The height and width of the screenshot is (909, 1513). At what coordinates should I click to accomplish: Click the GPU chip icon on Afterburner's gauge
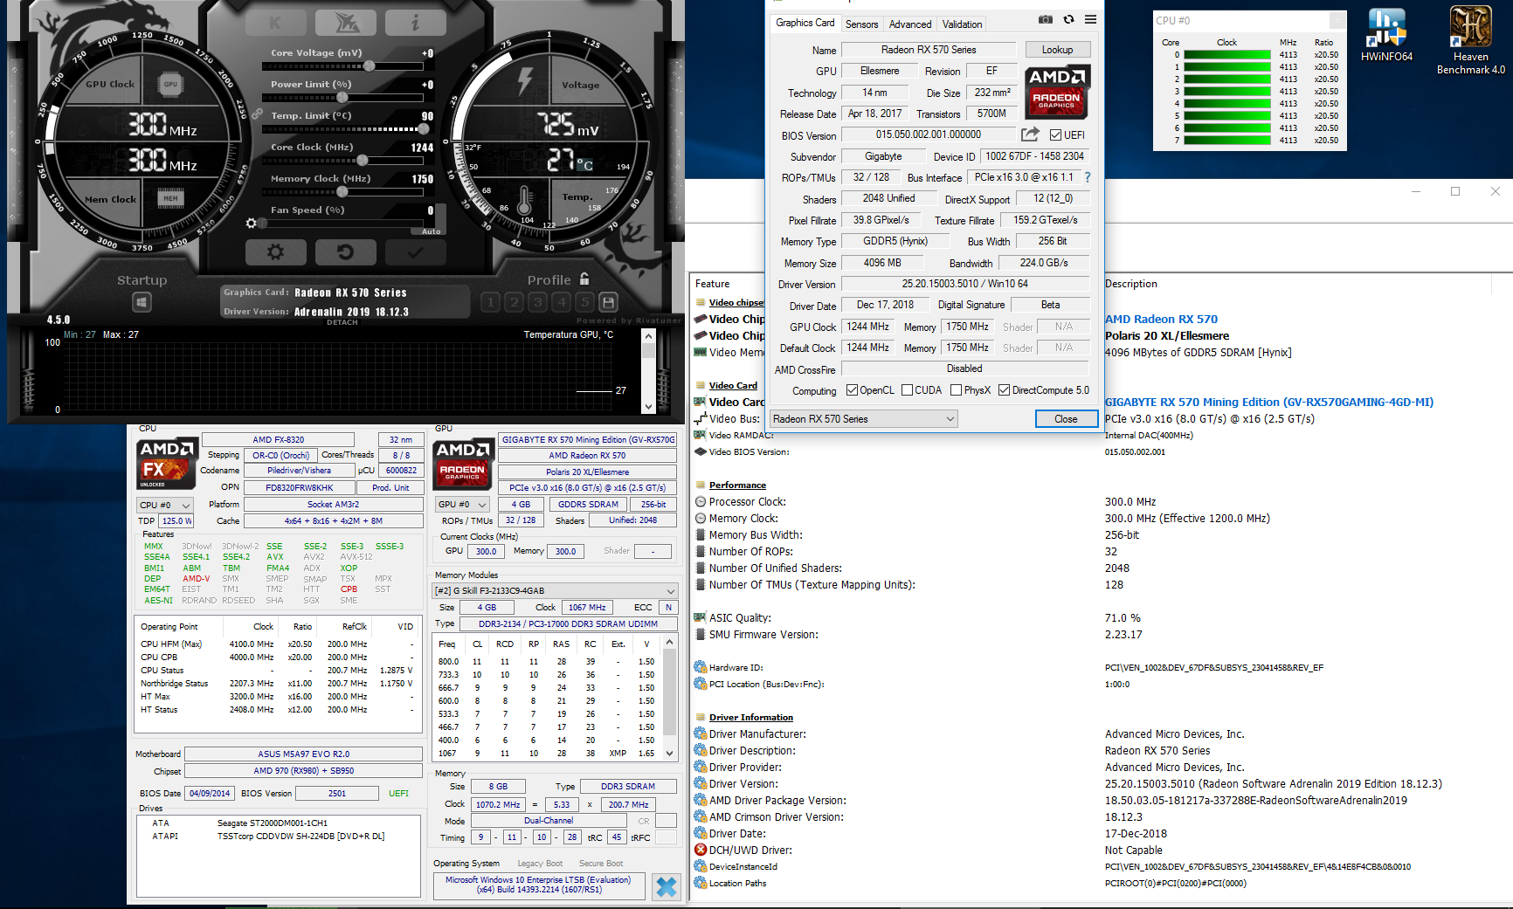pyautogui.click(x=170, y=85)
